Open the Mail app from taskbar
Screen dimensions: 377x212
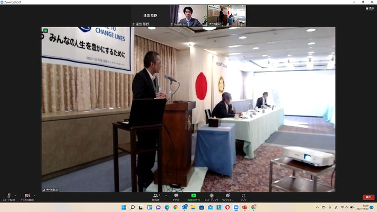(x=210, y=207)
